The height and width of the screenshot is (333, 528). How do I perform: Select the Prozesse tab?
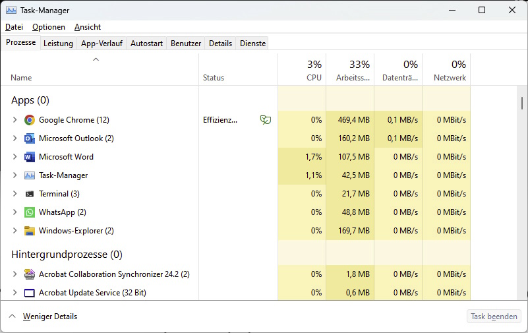(x=21, y=42)
